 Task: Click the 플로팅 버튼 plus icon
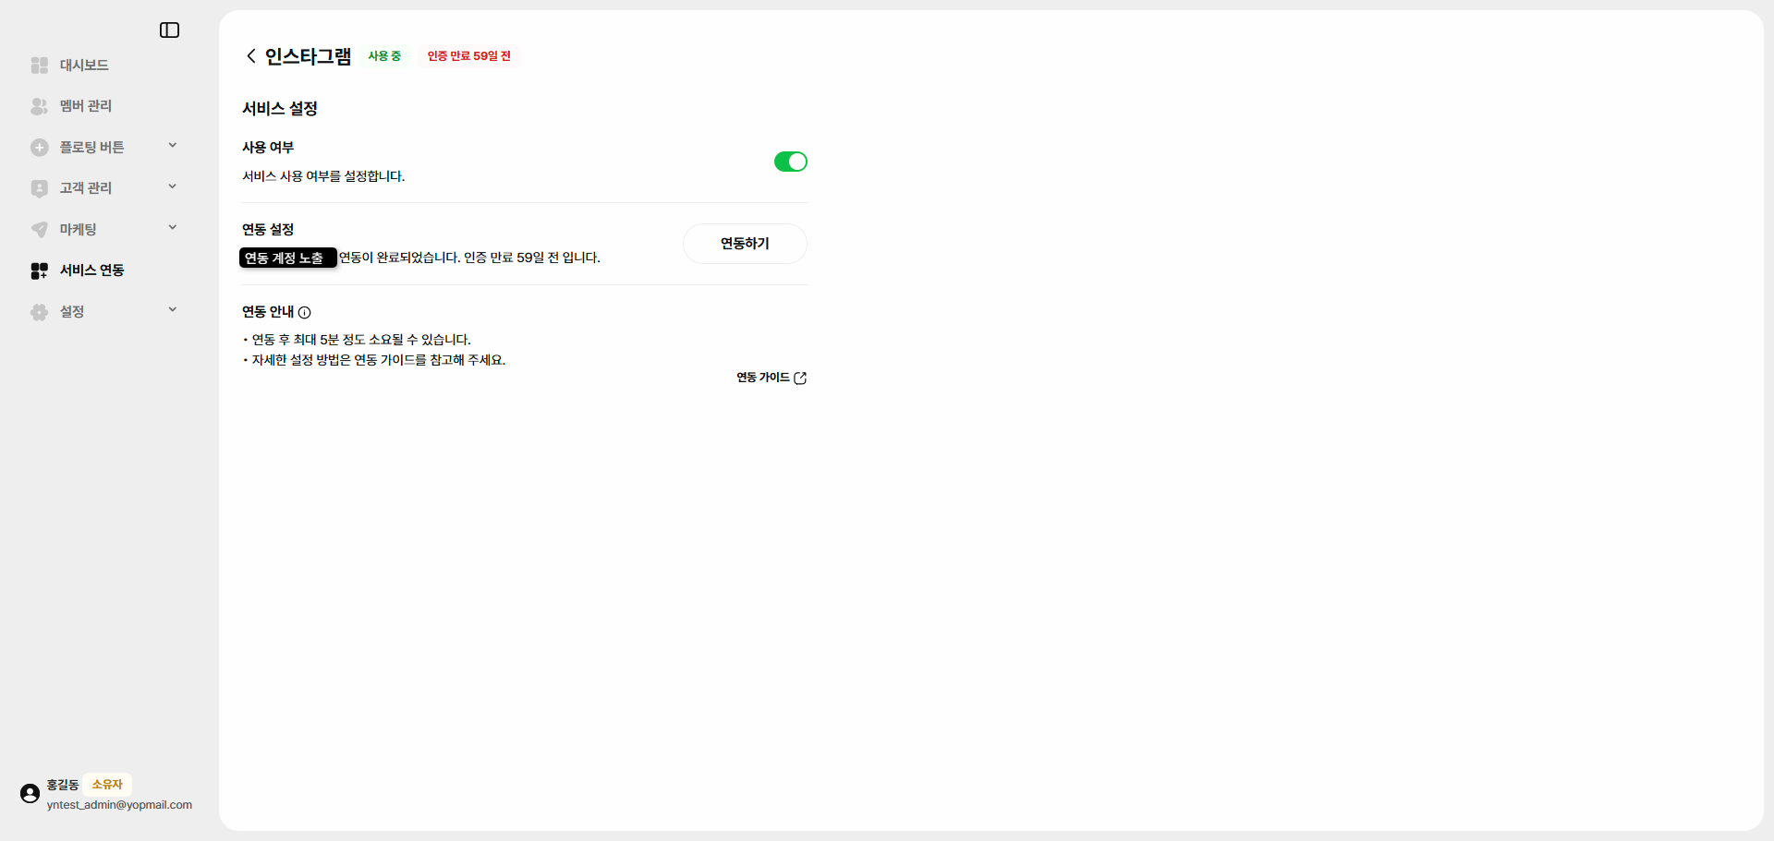tap(39, 148)
